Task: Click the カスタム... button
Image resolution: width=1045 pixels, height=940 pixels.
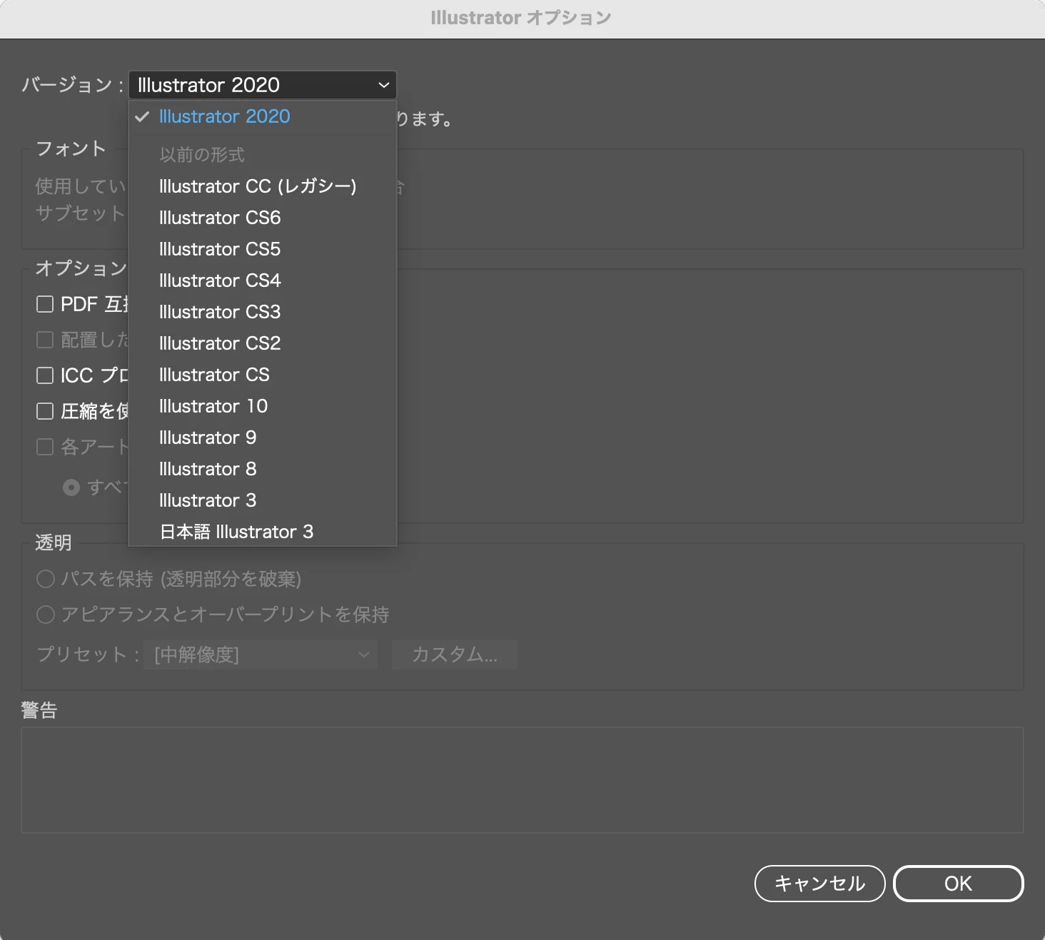Action: coord(455,655)
